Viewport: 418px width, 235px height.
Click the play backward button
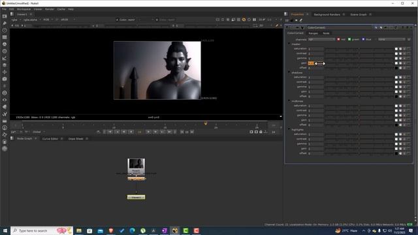coord(131,132)
